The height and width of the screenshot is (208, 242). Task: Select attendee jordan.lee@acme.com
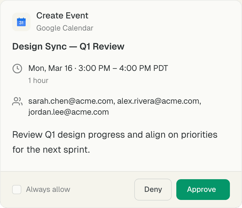pyautogui.click(x=69, y=112)
